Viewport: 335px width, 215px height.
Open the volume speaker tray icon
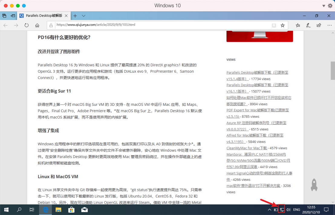pos(288,210)
